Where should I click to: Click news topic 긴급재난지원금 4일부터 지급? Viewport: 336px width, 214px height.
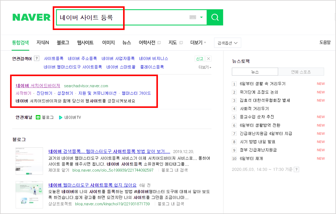(x=266, y=134)
